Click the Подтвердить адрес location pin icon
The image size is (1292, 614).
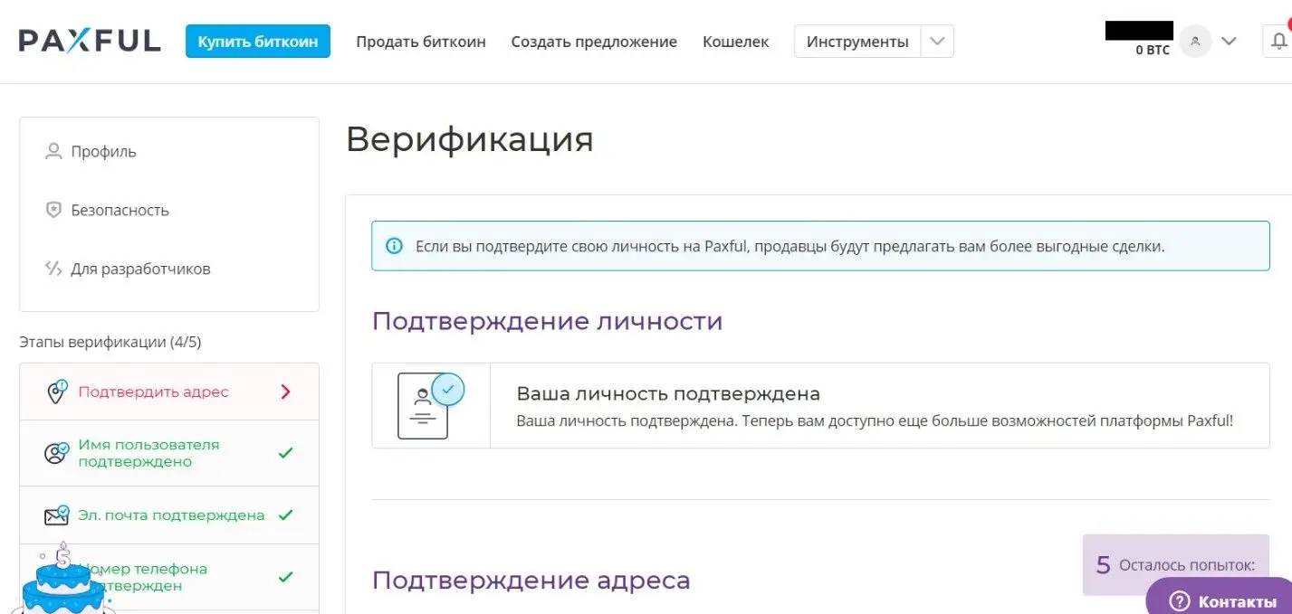[x=56, y=392]
